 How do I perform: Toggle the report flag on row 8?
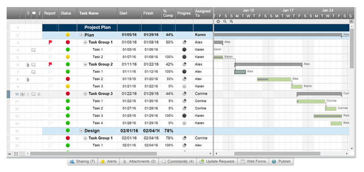point(50,79)
